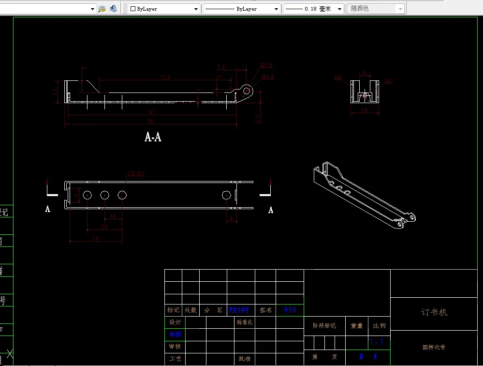The image size is (483, 366).
Task: Pick the rightmost hole circle in plan view
Action: coord(226,195)
